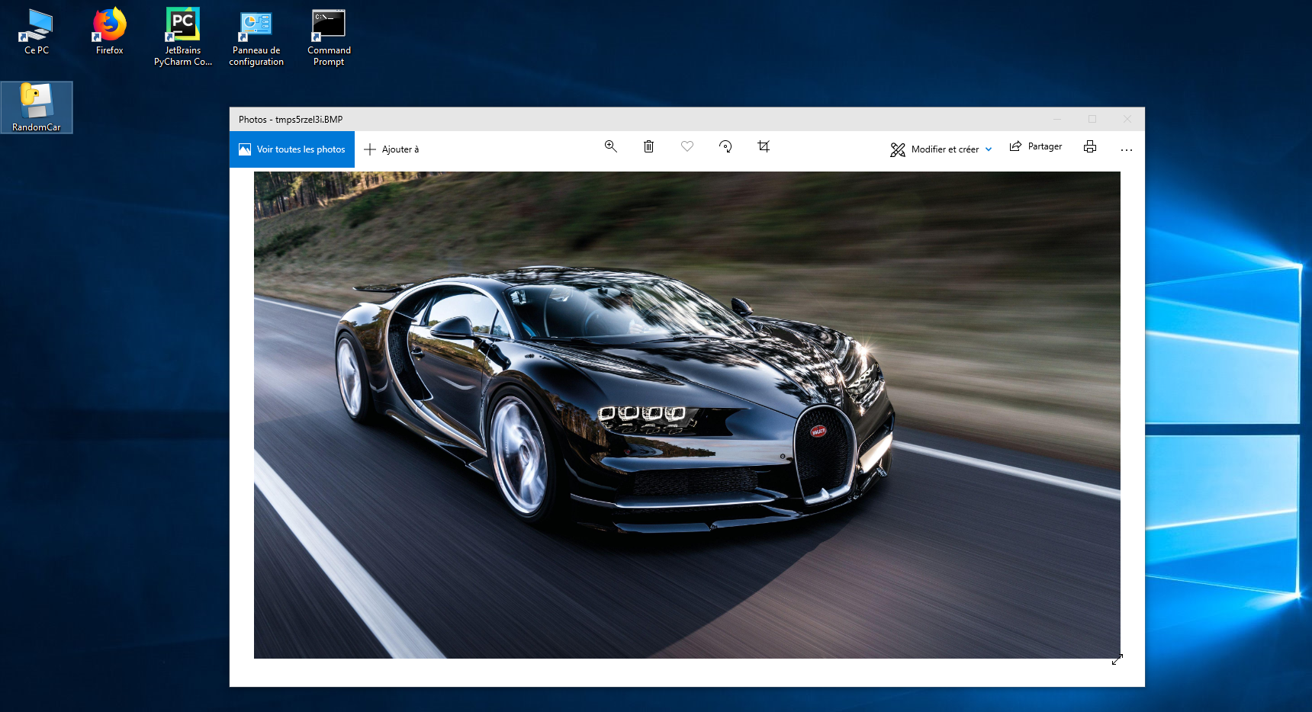Zoom the photo with the magnifier icon
This screenshot has height=712, width=1312.
610,146
